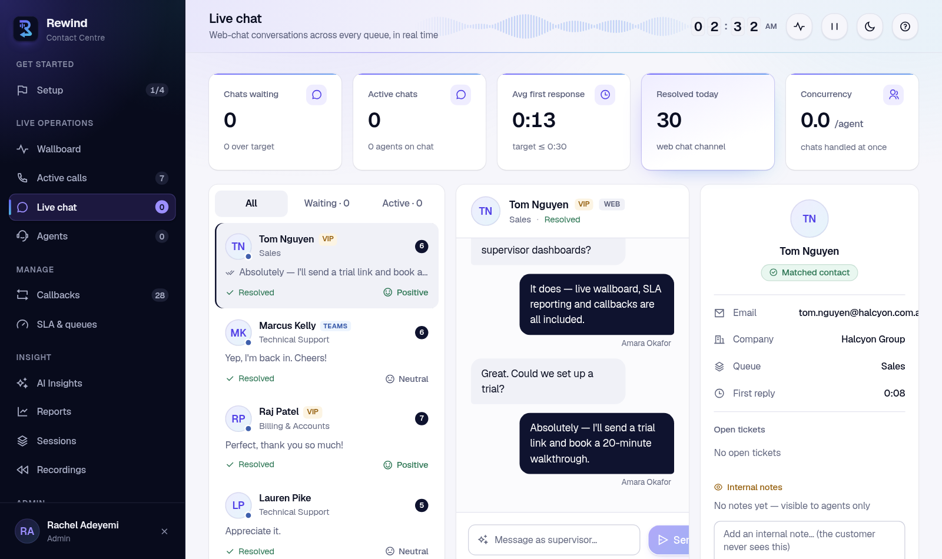Screen dimensions: 942x559
Task: Open Tom Nguyen's chat in the list
Action: [x=327, y=265]
